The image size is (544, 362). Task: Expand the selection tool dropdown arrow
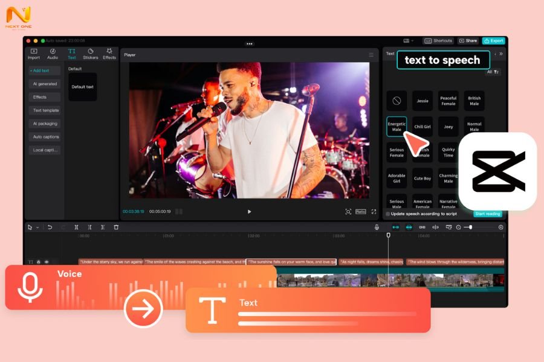(37, 227)
